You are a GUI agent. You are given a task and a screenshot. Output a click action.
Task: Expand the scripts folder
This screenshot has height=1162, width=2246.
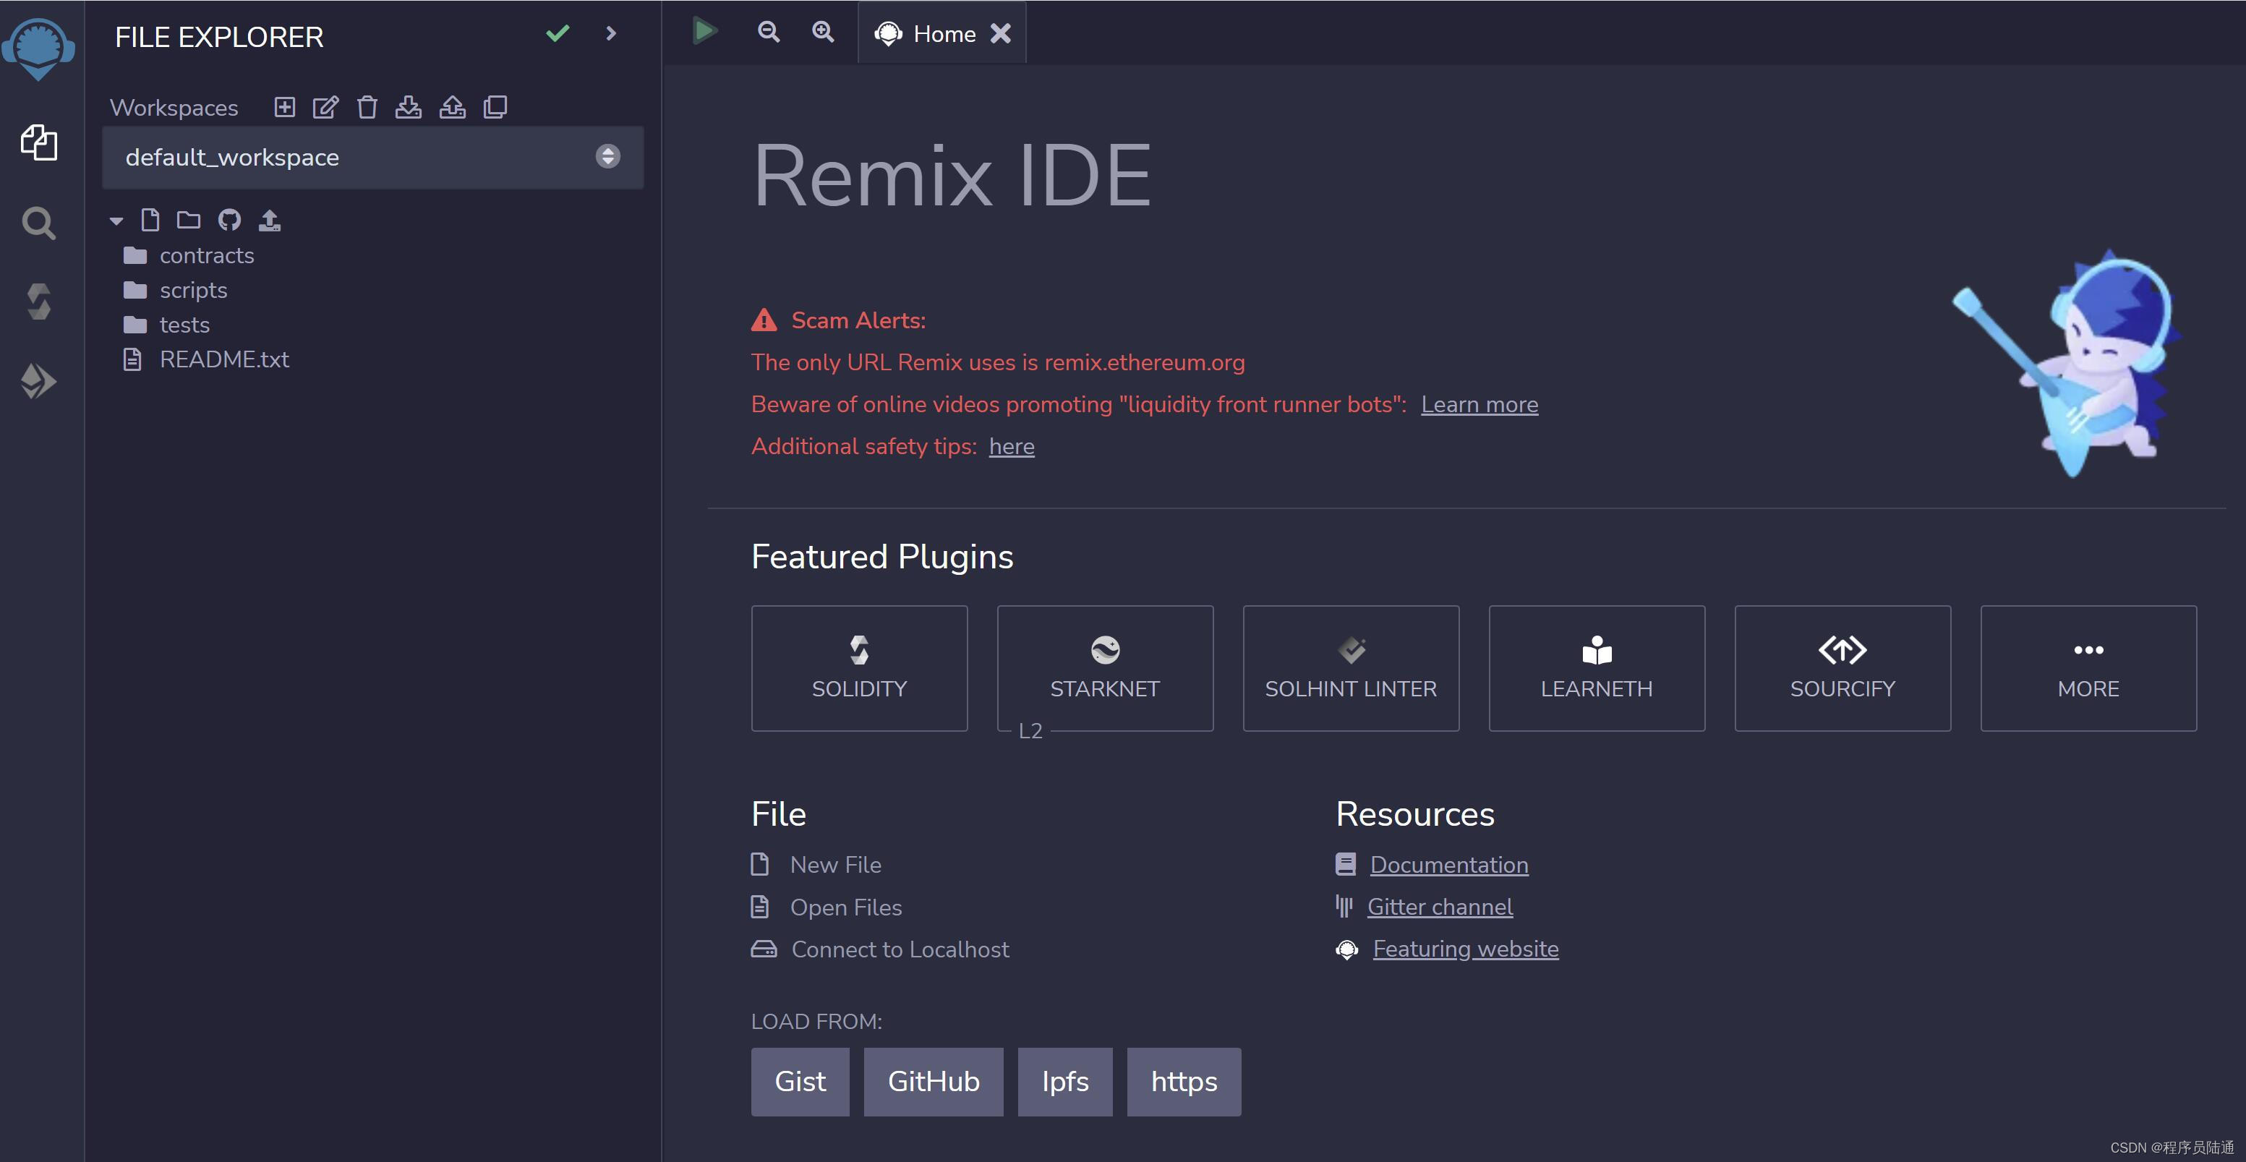click(192, 289)
